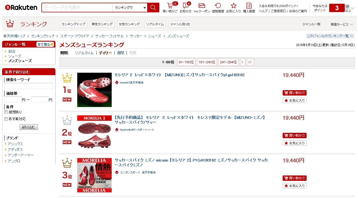
Task: Open rank 1 red Morelia shoe thumbnail
Action: point(94,90)
